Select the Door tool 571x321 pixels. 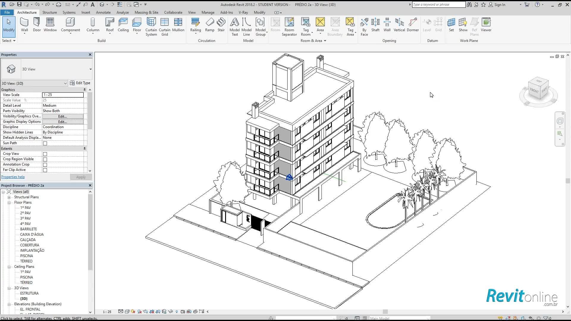(x=37, y=25)
